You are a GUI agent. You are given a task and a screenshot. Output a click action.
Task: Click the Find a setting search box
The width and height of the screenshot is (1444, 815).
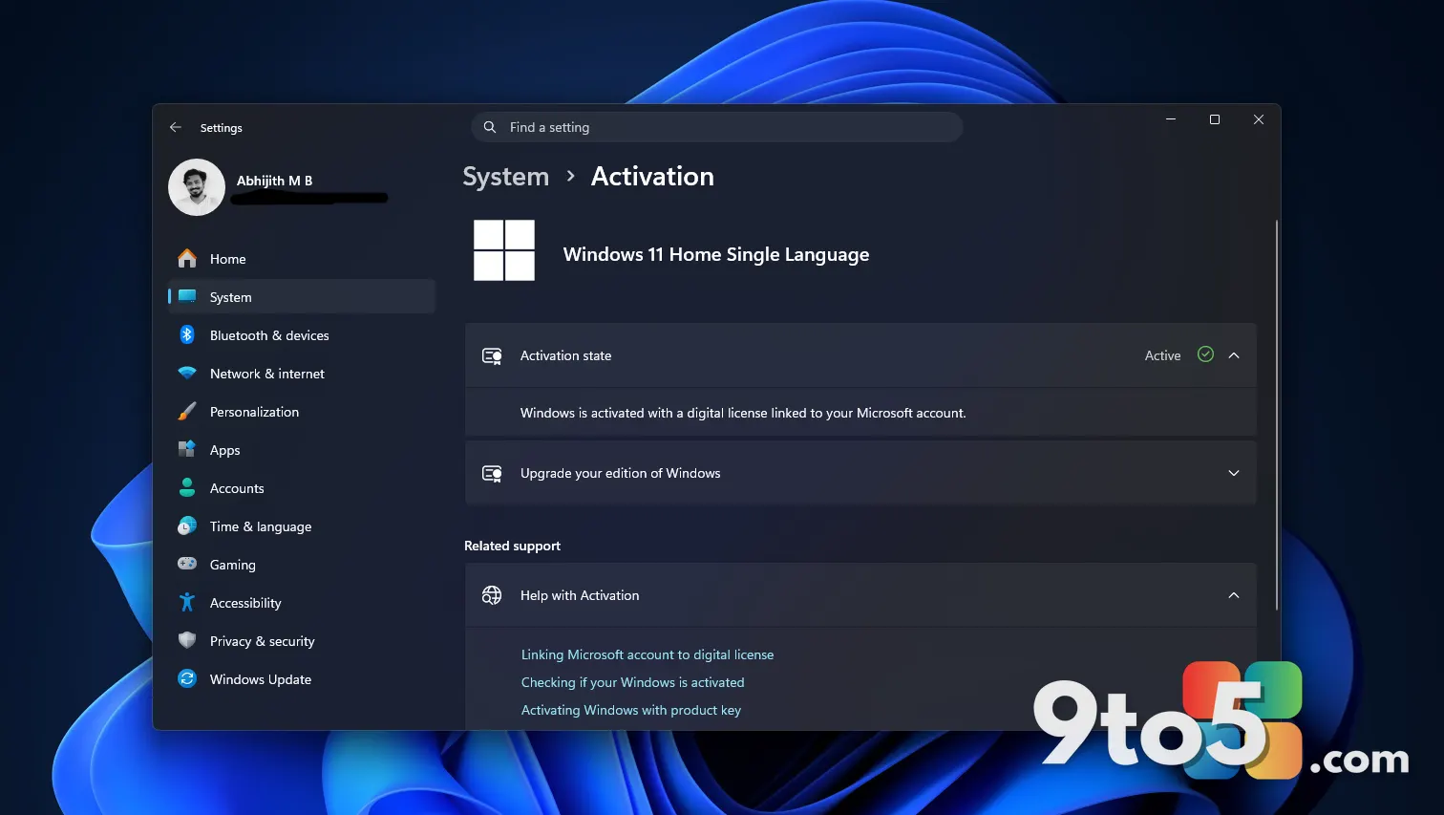(x=717, y=127)
